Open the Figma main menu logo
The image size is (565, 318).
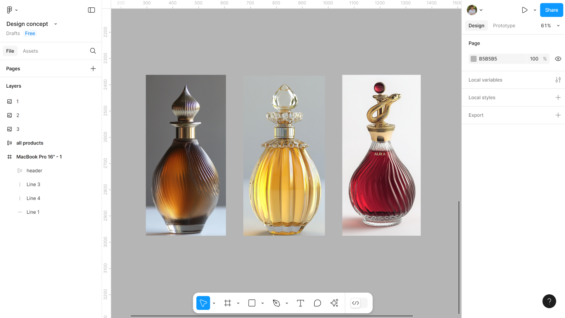point(10,10)
